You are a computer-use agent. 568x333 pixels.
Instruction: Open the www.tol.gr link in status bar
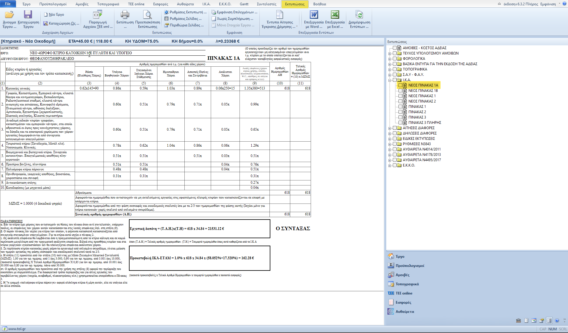(x=17, y=329)
